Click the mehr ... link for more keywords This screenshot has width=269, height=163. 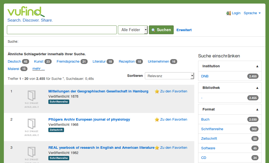click(38, 69)
